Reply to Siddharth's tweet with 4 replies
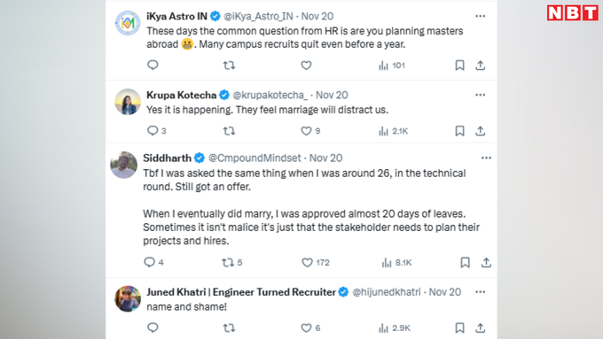 click(153, 262)
